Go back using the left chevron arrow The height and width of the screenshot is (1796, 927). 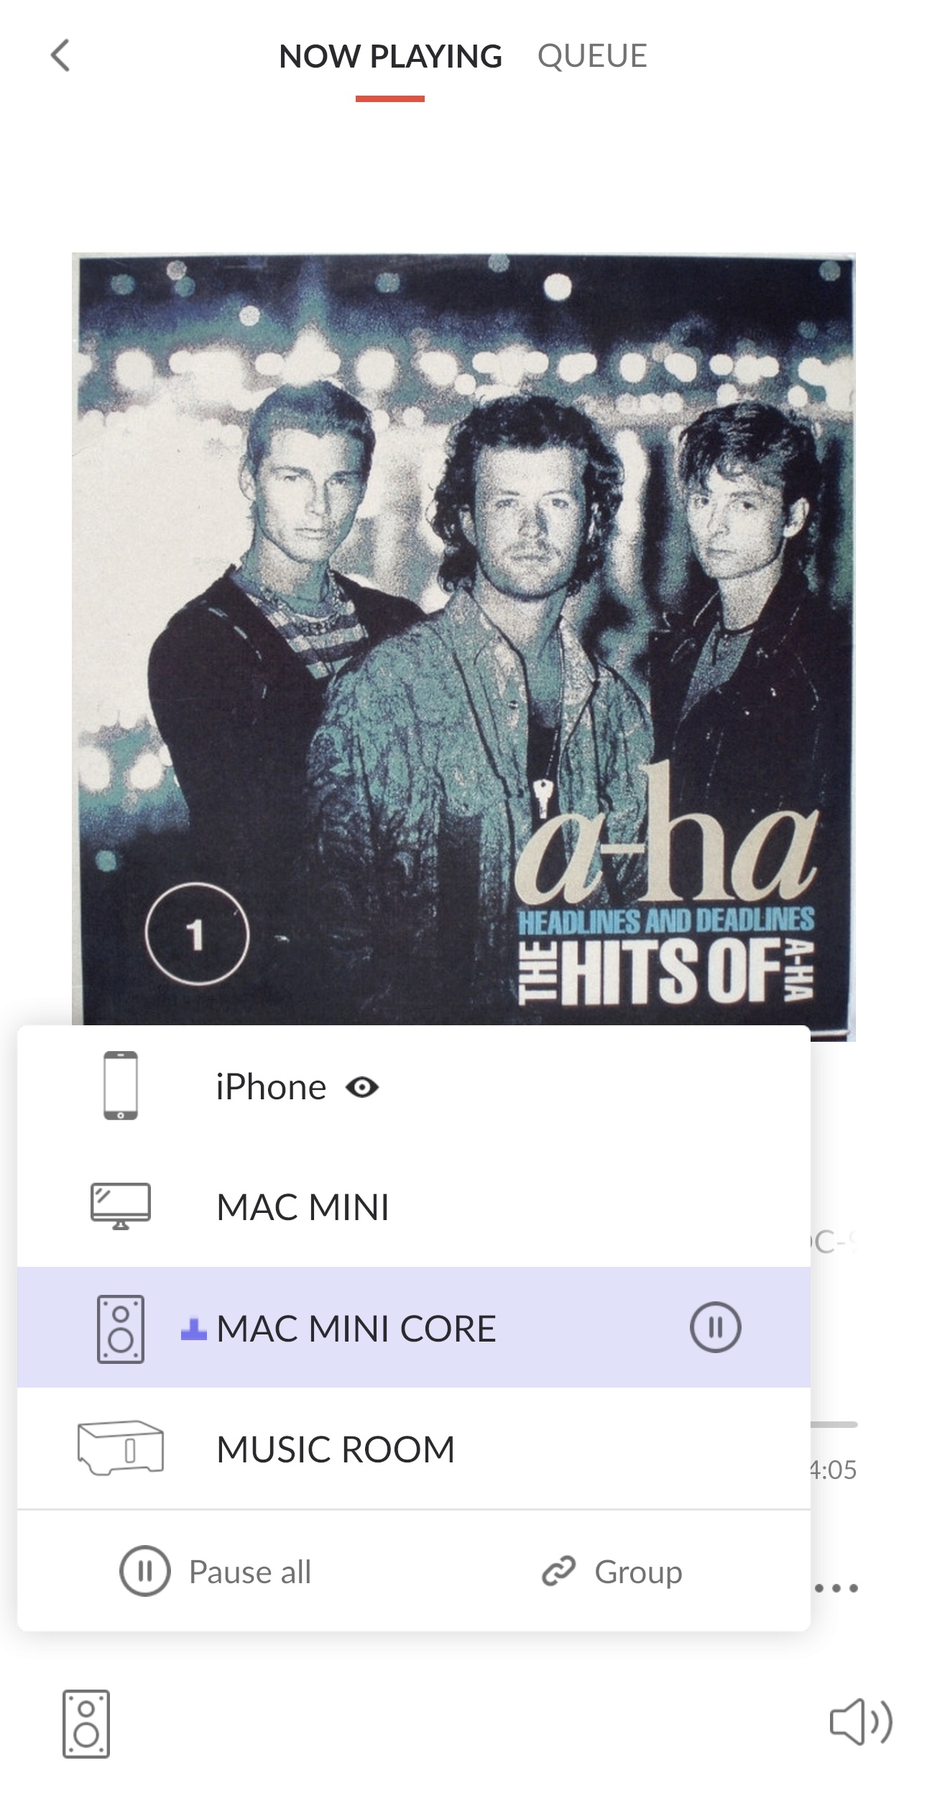[x=60, y=55]
